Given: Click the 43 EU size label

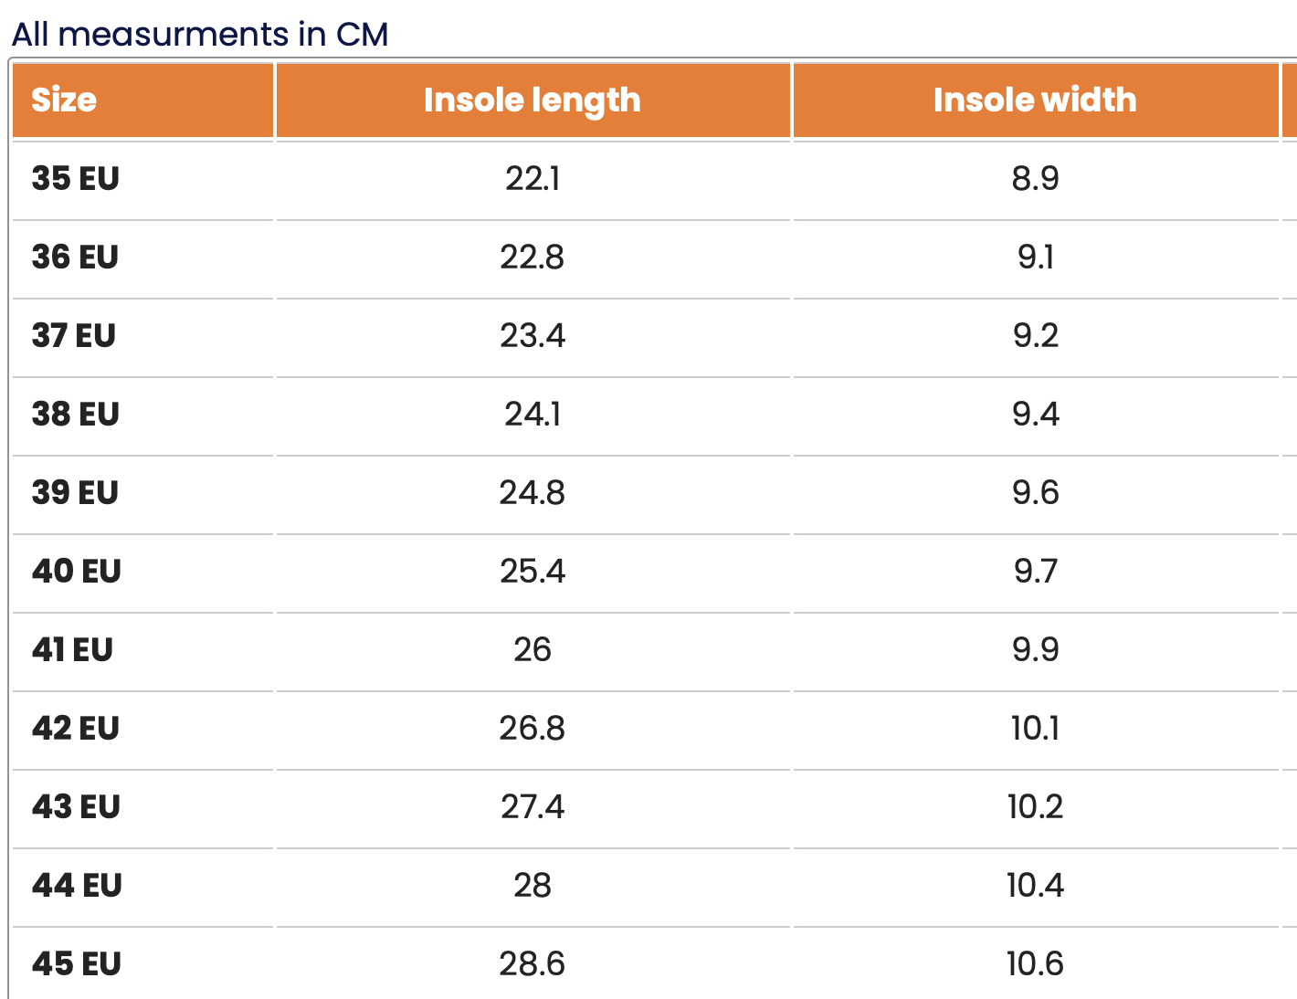Looking at the screenshot, I should coord(77,806).
